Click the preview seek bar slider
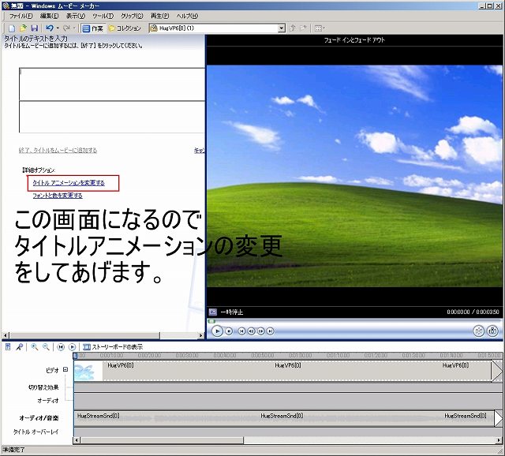Image resolution: width=505 pixels, height=456 pixels. coord(211,321)
